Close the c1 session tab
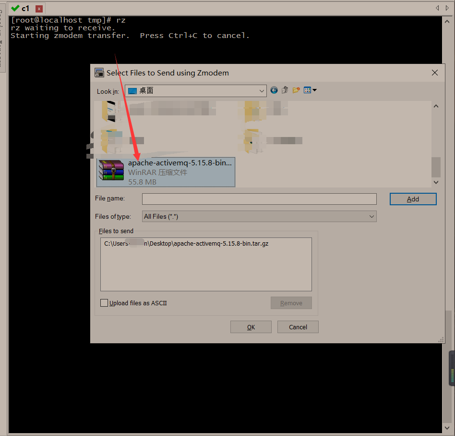This screenshot has height=436, width=455. pos(39,9)
